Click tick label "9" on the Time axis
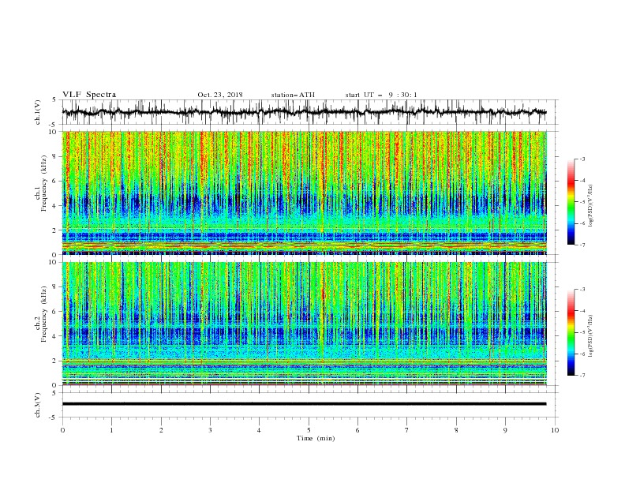The width and height of the screenshot is (625, 483). [505, 430]
